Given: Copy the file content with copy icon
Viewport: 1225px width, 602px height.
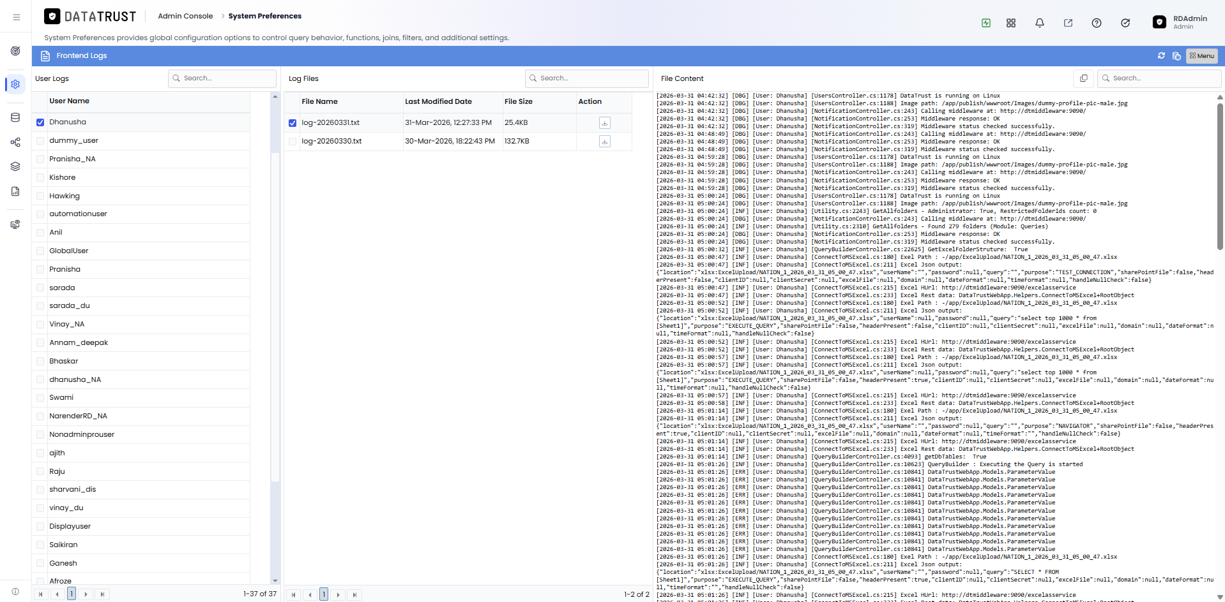Looking at the screenshot, I should point(1083,78).
